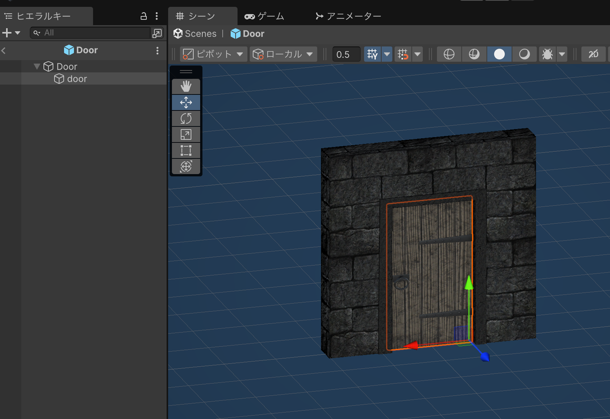Select the solid shaded draw mode
Screen dimensions: 610x419
point(500,54)
